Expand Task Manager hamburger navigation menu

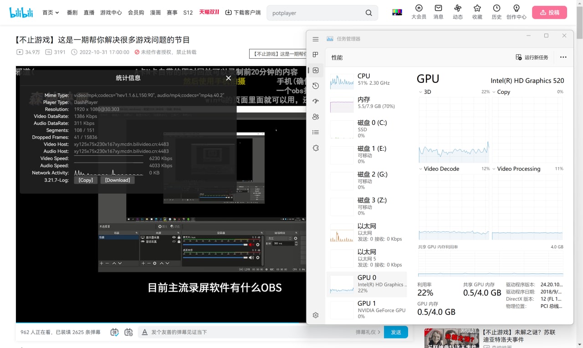pyautogui.click(x=316, y=39)
